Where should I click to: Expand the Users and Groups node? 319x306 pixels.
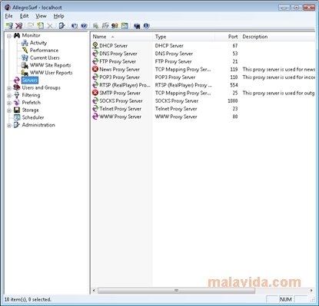point(9,88)
